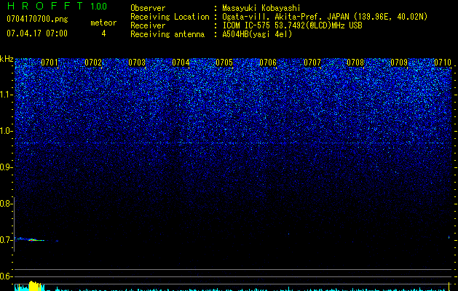
Task: Click the yellow peak in the power graph
Action: [35, 286]
